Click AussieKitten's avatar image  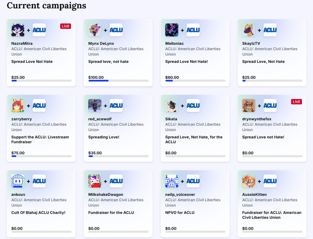click(249, 181)
